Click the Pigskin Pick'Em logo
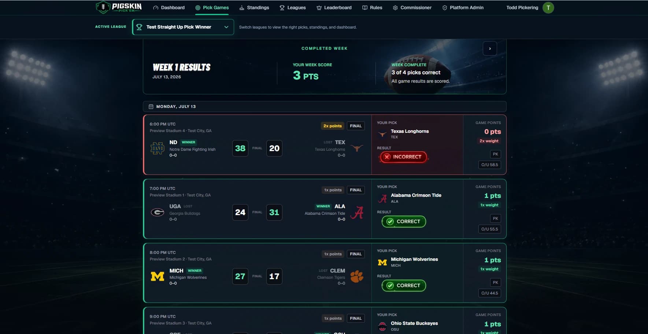Image resolution: width=648 pixels, height=334 pixels. (119, 7)
